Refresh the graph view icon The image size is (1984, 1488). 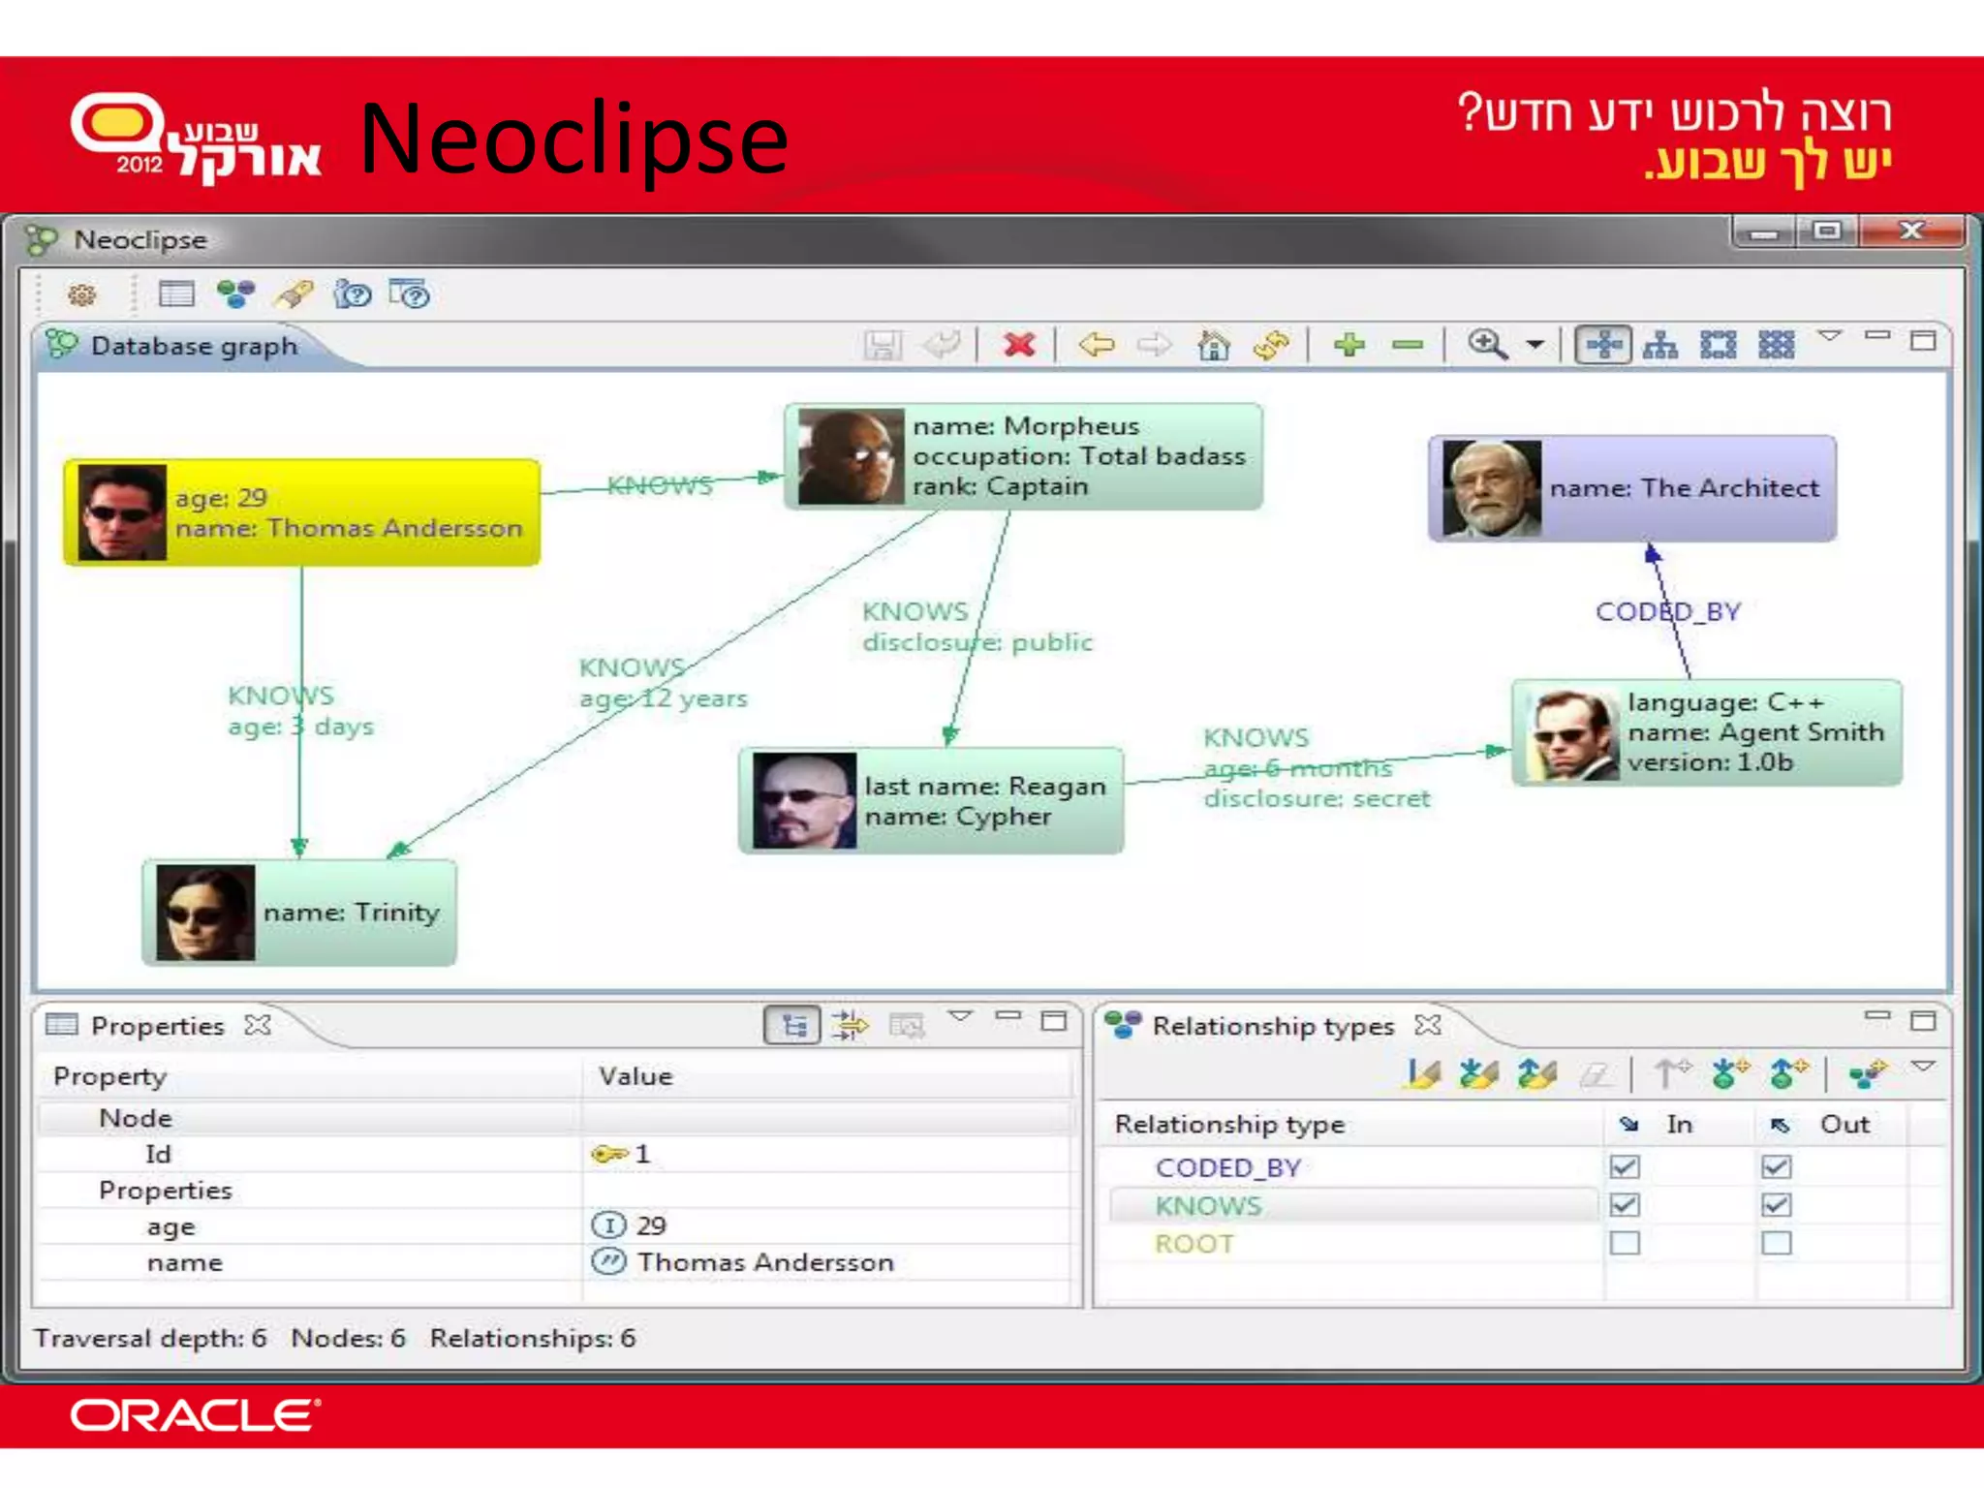(x=1271, y=344)
